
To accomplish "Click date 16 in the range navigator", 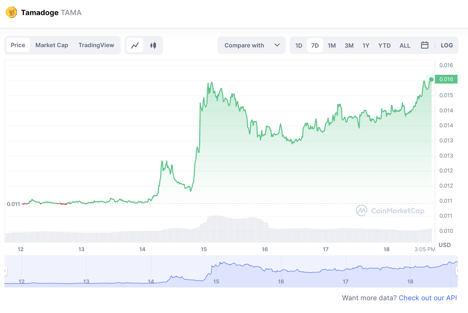I will point(281,281).
